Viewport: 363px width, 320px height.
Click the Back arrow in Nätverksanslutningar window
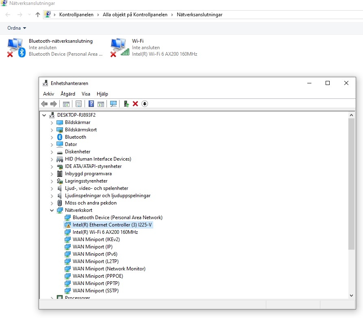(8, 15)
